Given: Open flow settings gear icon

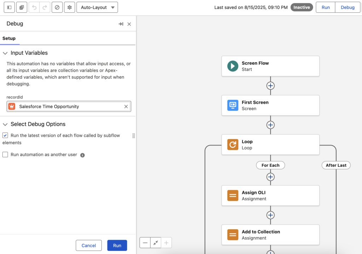Looking at the screenshot, I should (x=70, y=7).
